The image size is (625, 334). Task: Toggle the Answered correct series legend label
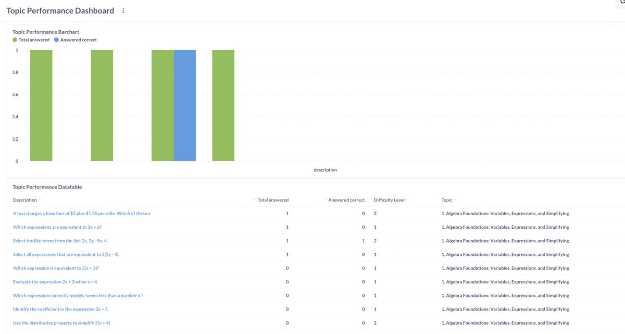tap(78, 40)
